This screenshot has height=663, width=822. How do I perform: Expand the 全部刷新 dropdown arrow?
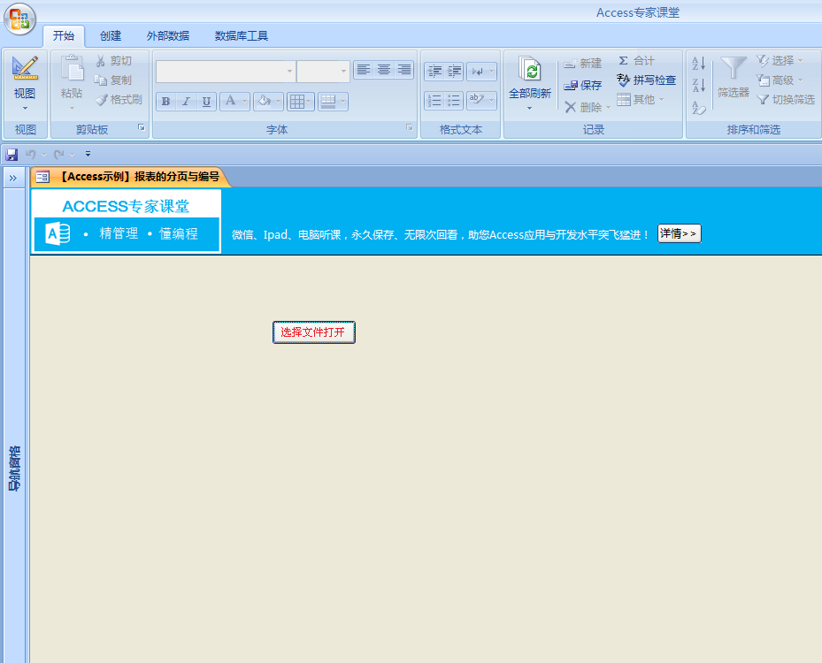coord(529,109)
